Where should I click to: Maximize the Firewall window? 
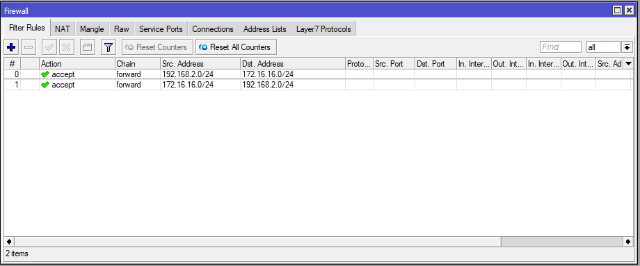618,10
